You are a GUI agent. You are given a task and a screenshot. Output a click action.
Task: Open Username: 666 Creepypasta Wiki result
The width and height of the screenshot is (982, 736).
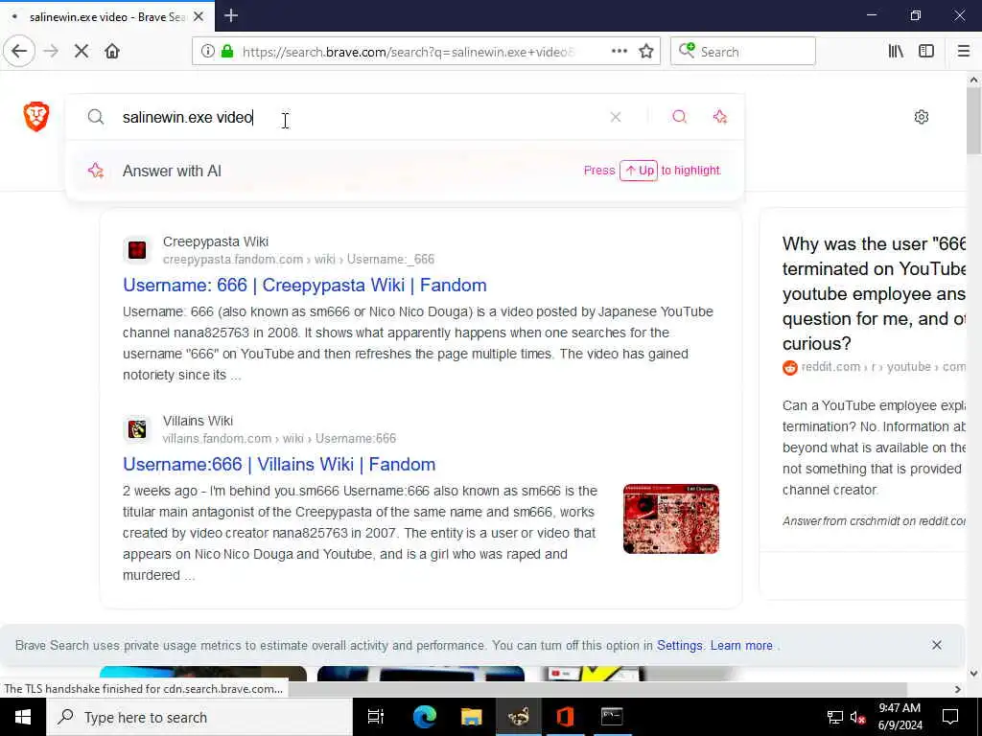(304, 286)
